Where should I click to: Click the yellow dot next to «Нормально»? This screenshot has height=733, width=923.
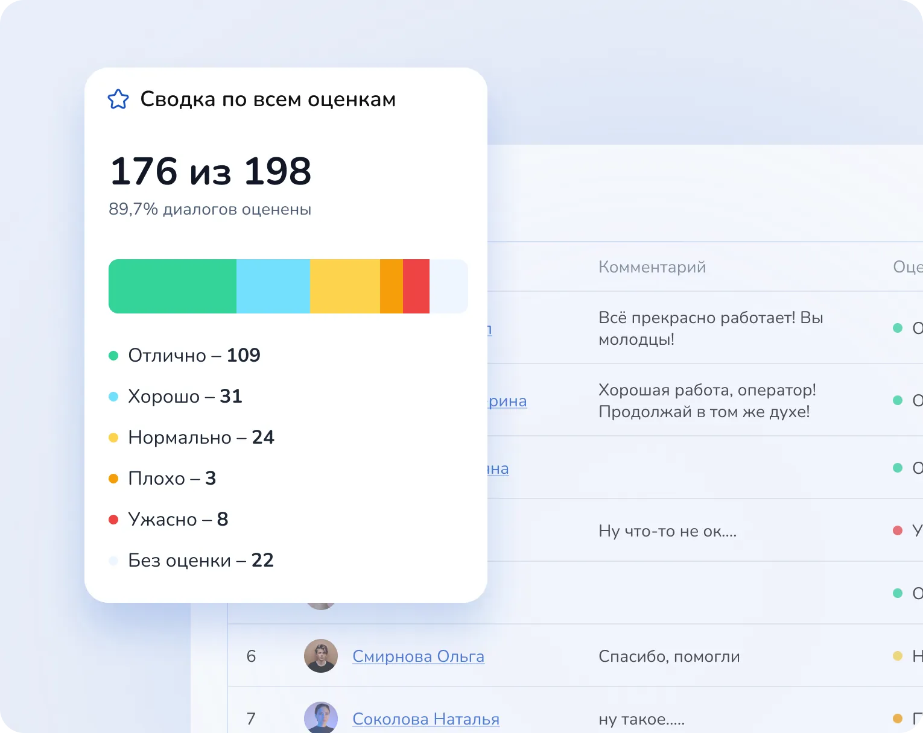click(x=114, y=438)
